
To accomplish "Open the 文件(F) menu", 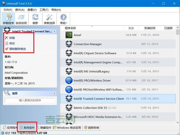I will point(8,10).
